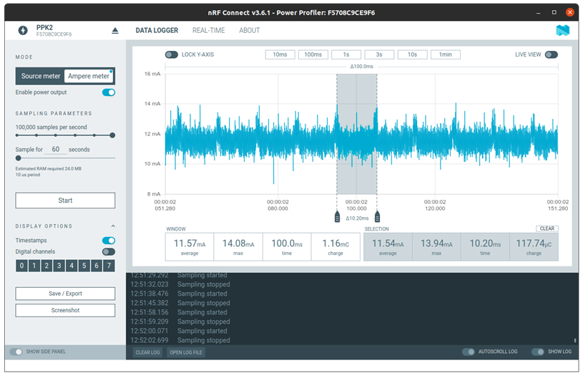
Task: Click the right selection handle marker
Action: (377, 217)
